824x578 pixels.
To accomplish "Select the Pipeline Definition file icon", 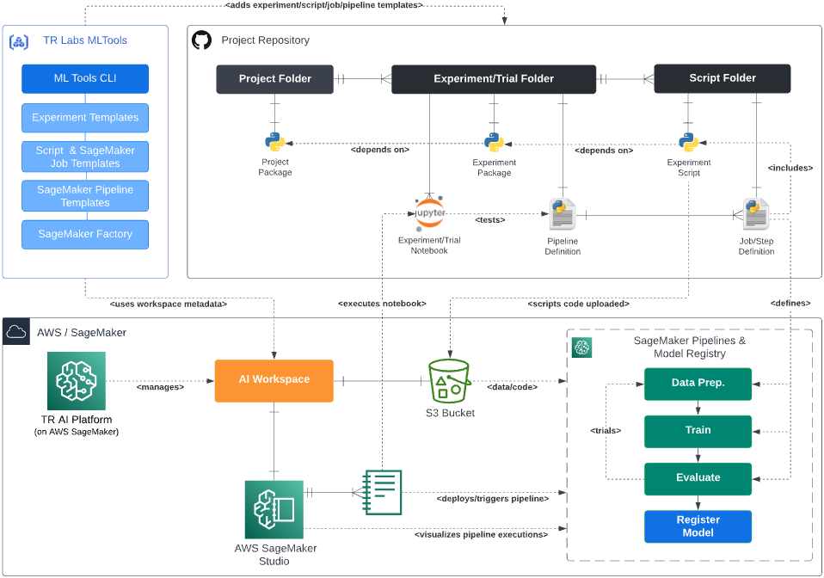I will (563, 214).
